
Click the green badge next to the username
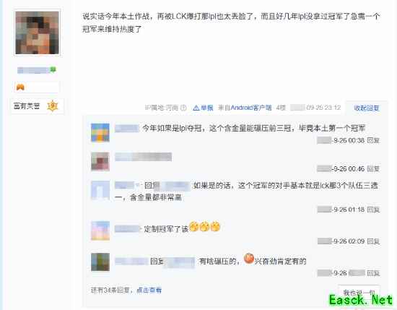pos(53,69)
